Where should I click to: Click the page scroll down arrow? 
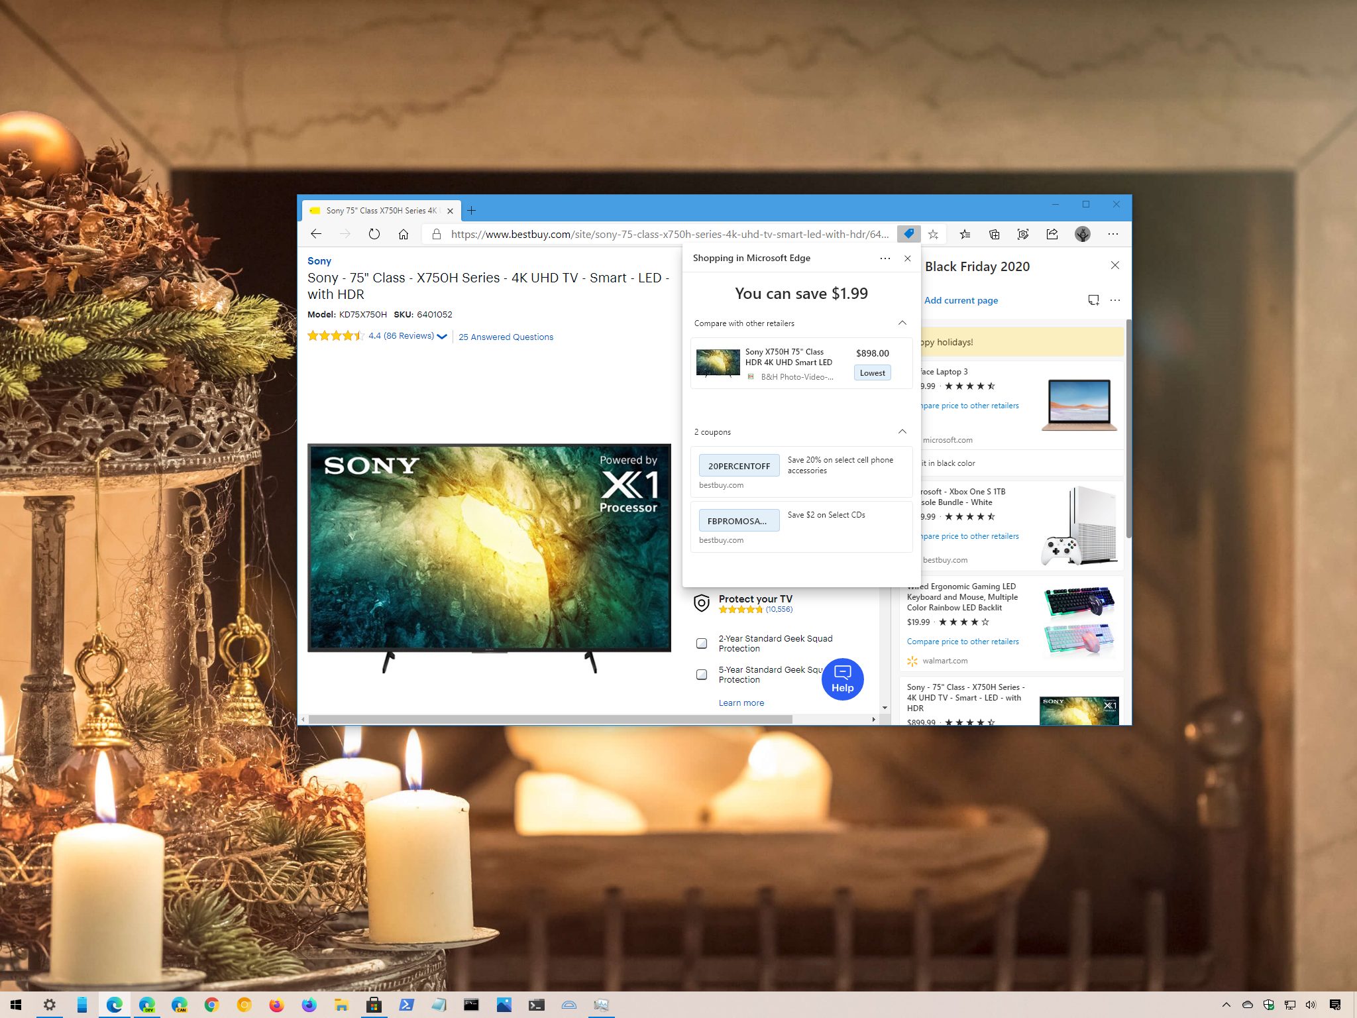pyautogui.click(x=885, y=708)
